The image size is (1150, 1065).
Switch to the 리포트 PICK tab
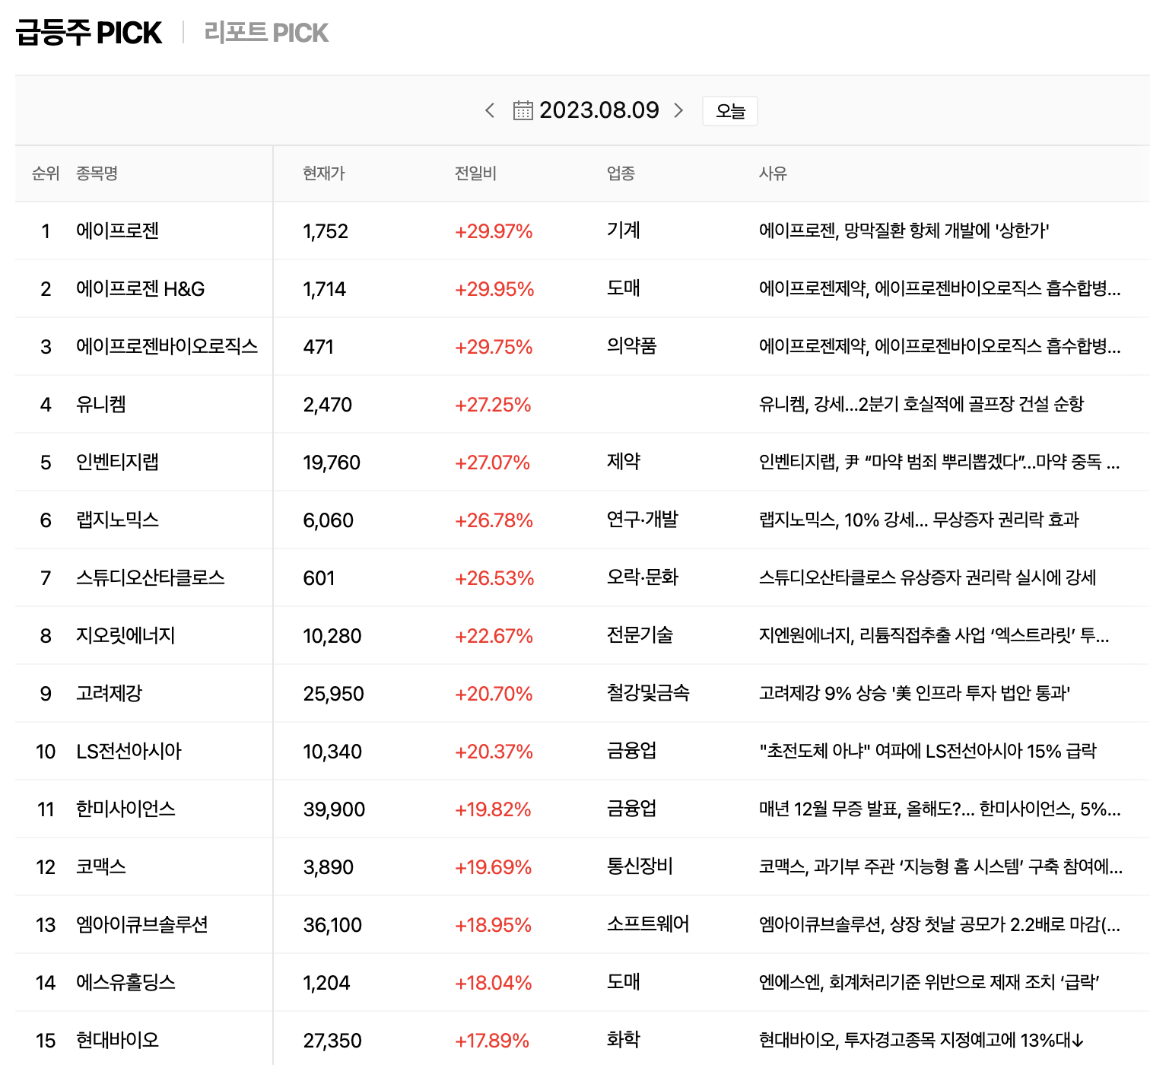(x=266, y=33)
